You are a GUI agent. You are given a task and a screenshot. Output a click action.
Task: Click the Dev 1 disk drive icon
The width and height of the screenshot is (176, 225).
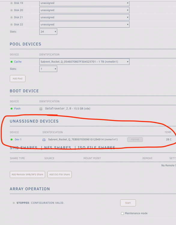pos(44,139)
